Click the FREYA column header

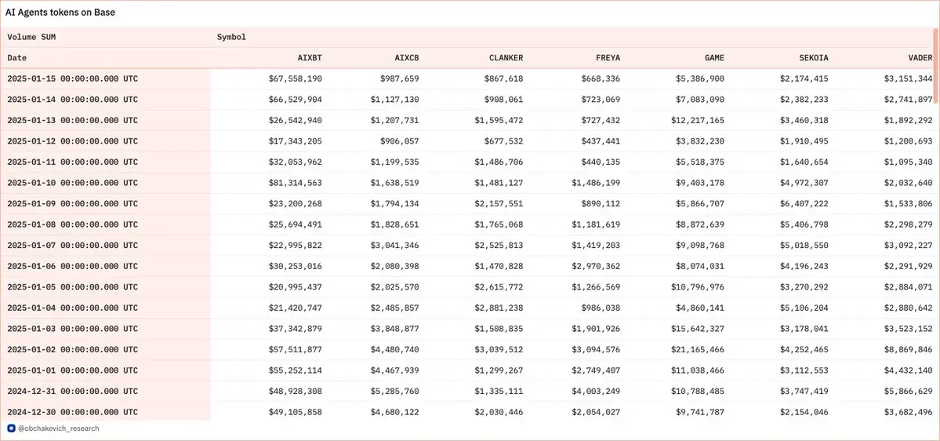(608, 58)
